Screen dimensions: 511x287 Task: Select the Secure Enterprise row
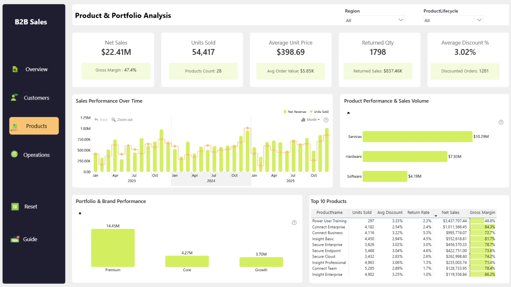[403, 245]
